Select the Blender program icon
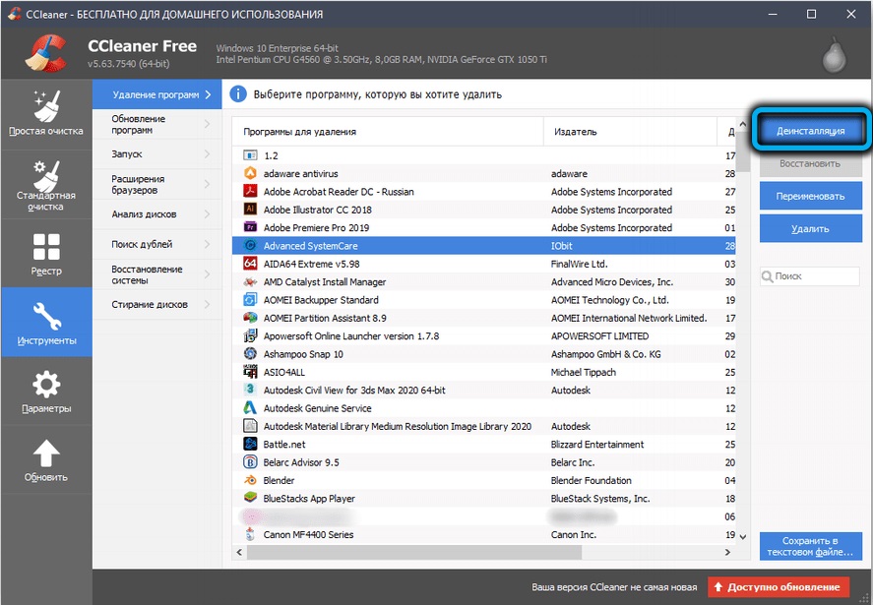The height and width of the screenshot is (605, 873). pyautogui.click(x=249, y=480)
